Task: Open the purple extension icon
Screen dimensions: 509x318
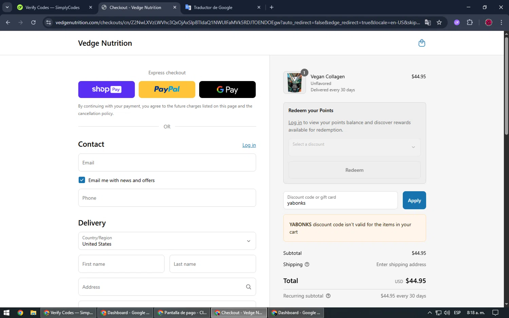Action: pos(457,22)
